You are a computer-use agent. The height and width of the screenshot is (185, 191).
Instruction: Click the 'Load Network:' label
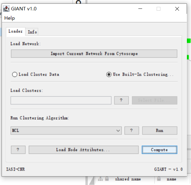pos(25,44)
